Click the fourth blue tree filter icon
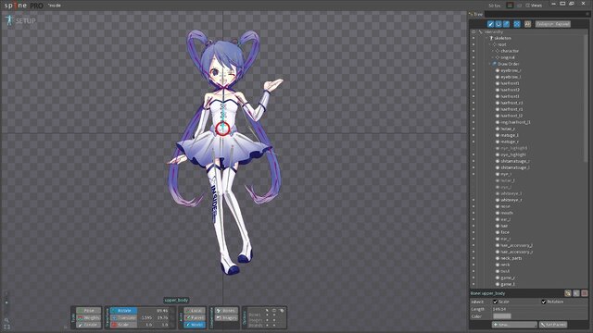This screenshot has height=333, width=593. tap(517, 24)
